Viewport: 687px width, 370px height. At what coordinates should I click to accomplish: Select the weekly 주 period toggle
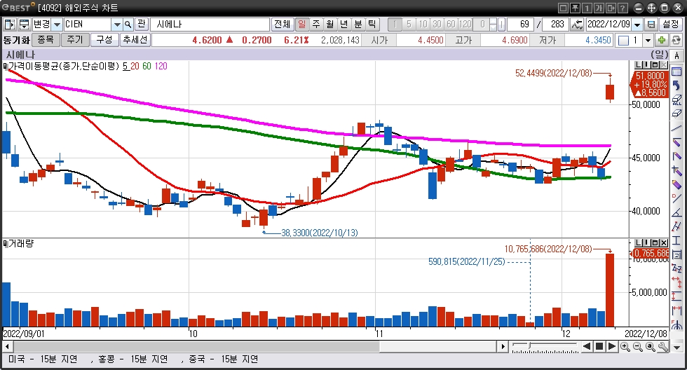(x=316, y=24)
